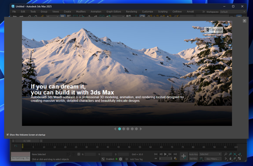Click the pink MAXScript mini listener field
The image size is (253, 166).
point(20,154)
